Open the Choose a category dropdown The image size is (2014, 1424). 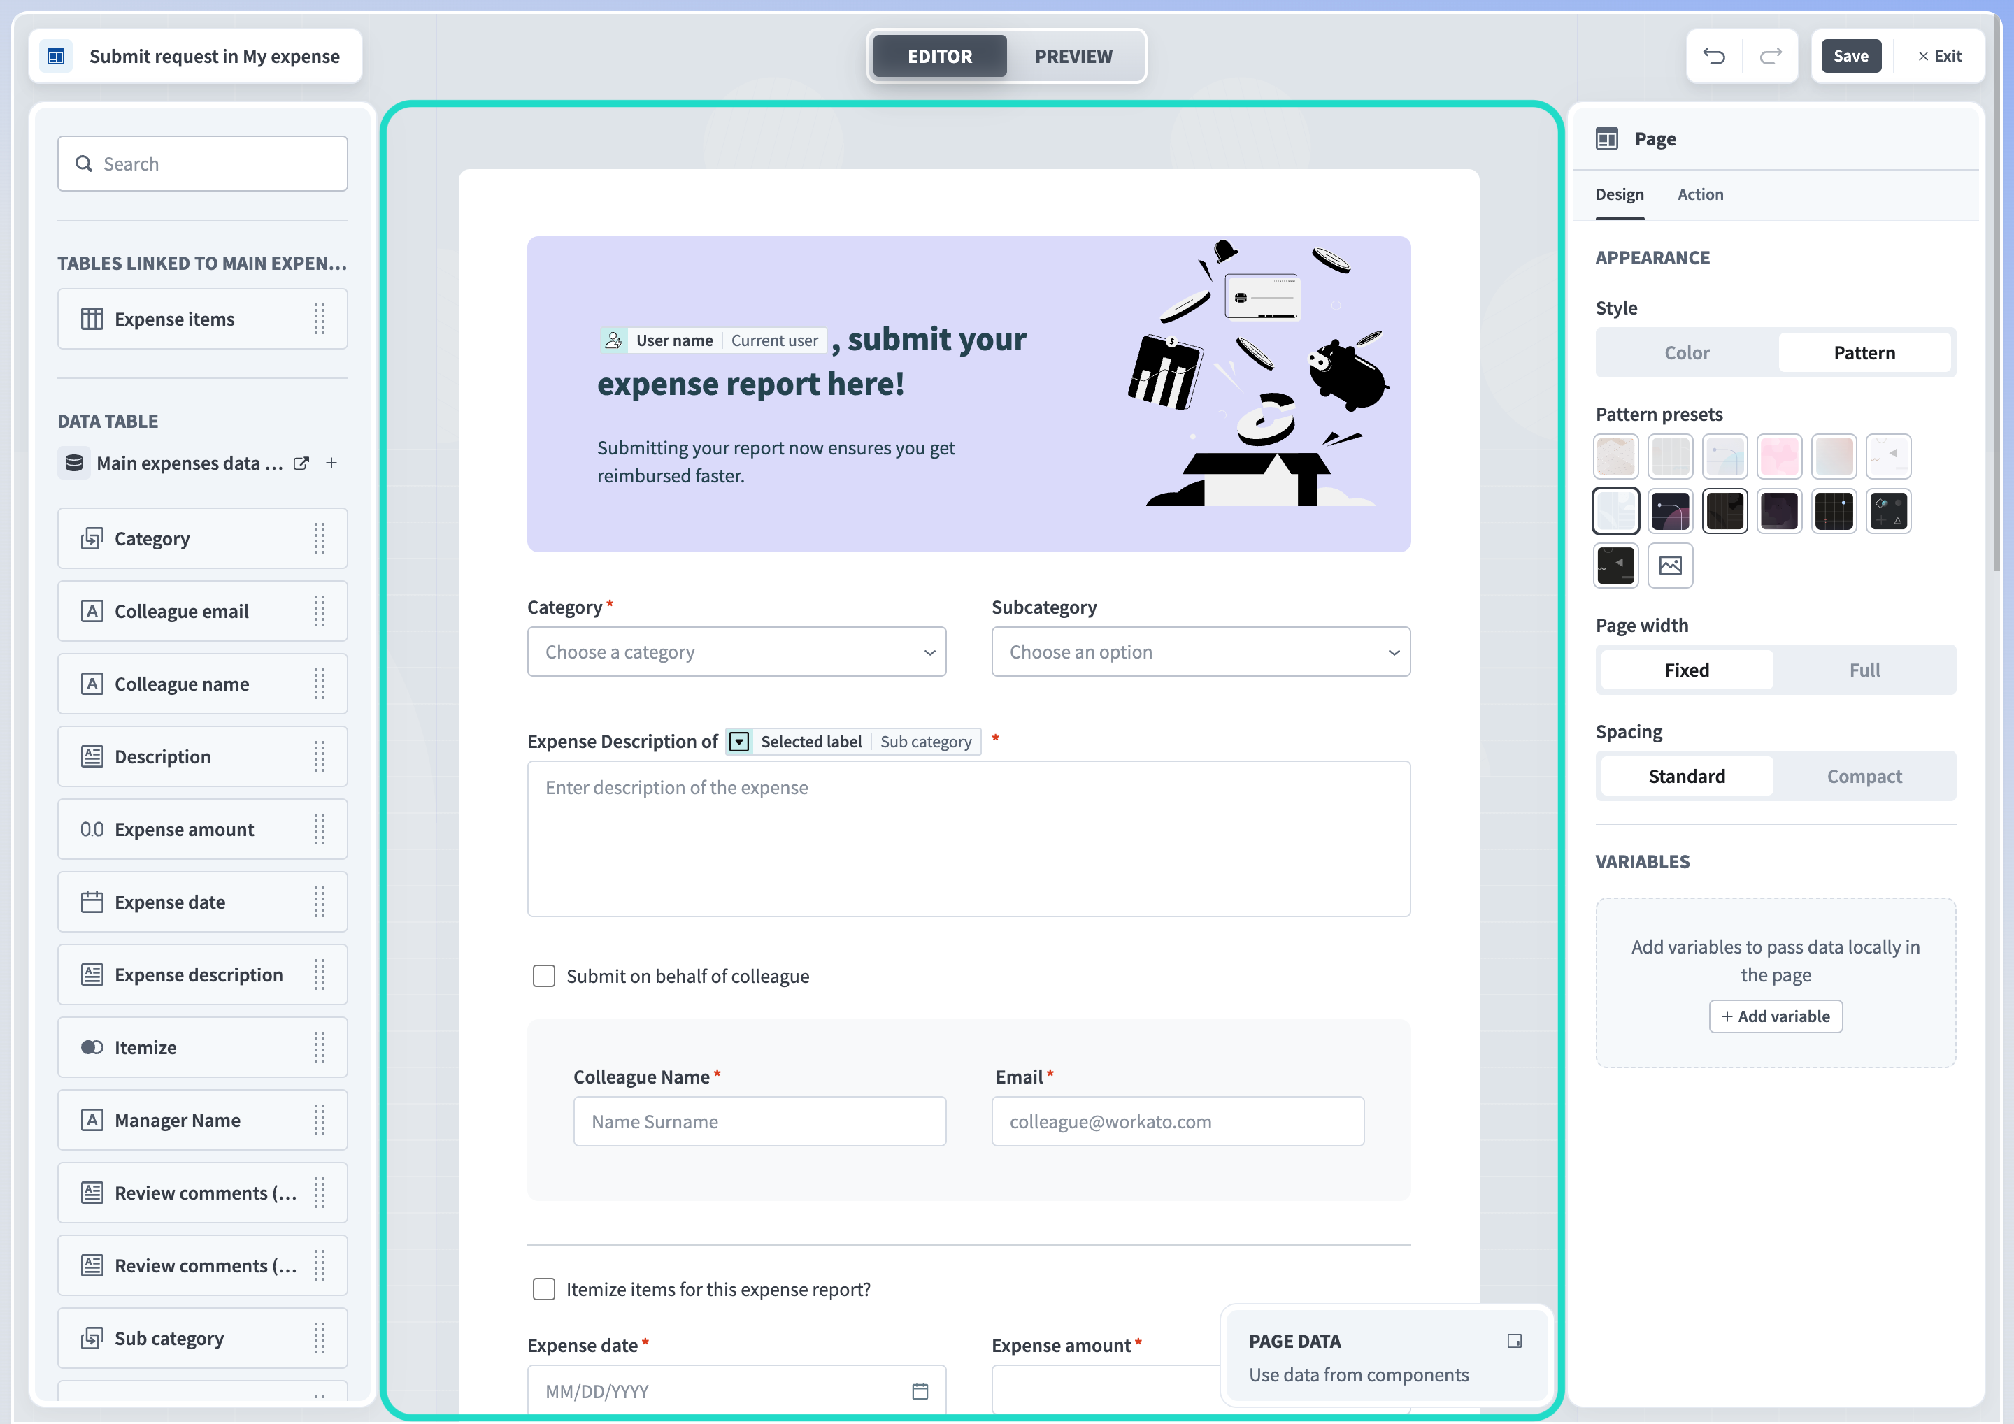coord(737,652)
